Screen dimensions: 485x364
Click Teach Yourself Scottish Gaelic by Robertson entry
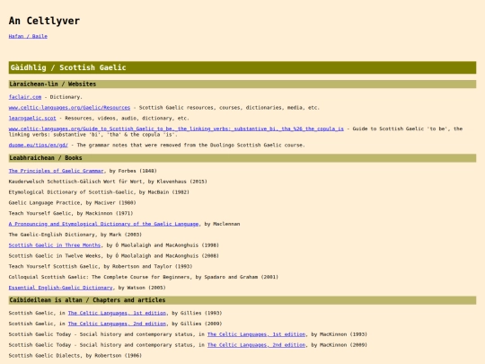pos(101,266)
